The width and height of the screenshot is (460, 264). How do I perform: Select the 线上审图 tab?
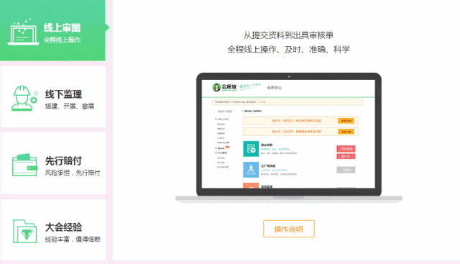[52, 30]
